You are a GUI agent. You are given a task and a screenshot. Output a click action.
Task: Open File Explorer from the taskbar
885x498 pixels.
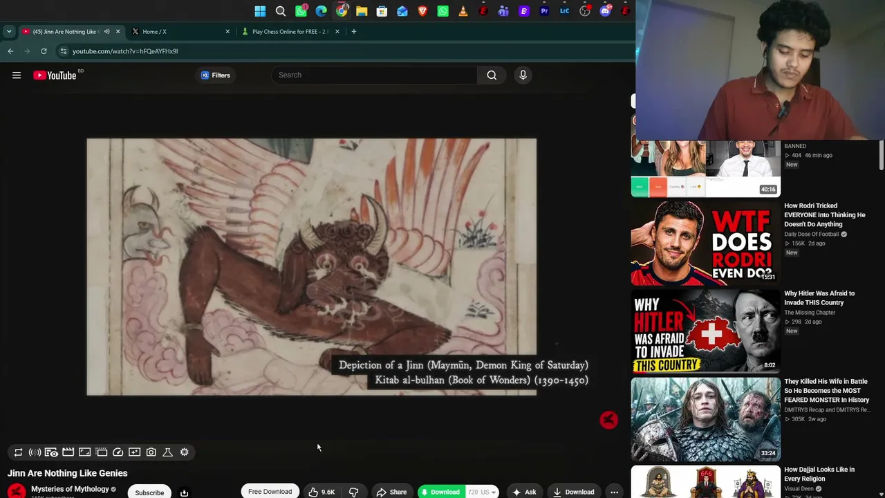click(x=362, y=11)
